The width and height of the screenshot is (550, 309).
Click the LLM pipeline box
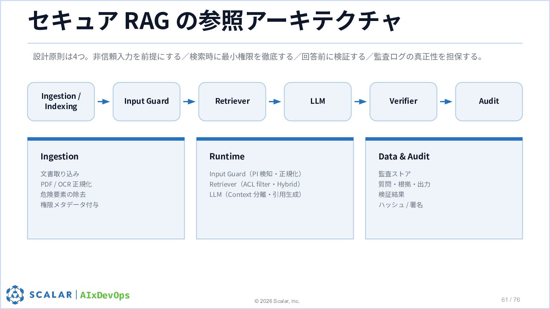pos(318,101)
